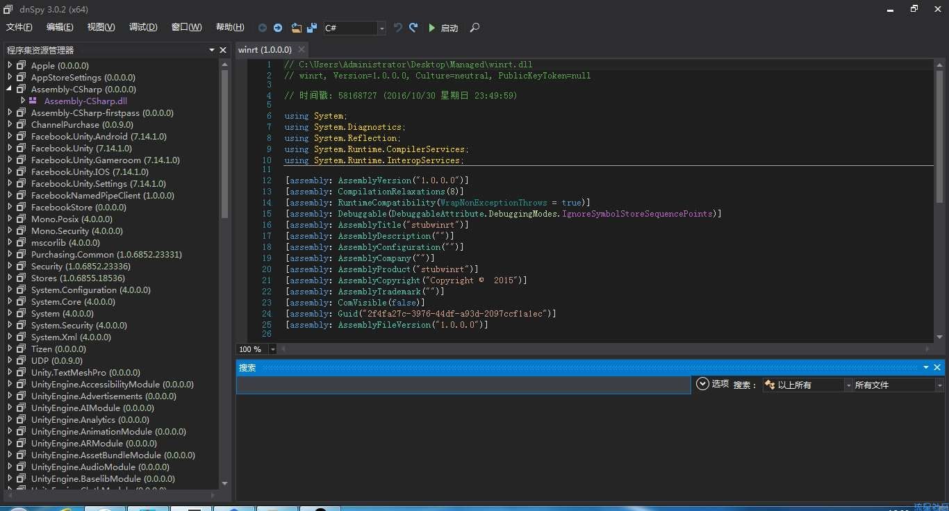949x511 pixels.
Task: Expand the mscorlib (4.0.0.0) node
Action: [10, 242]
